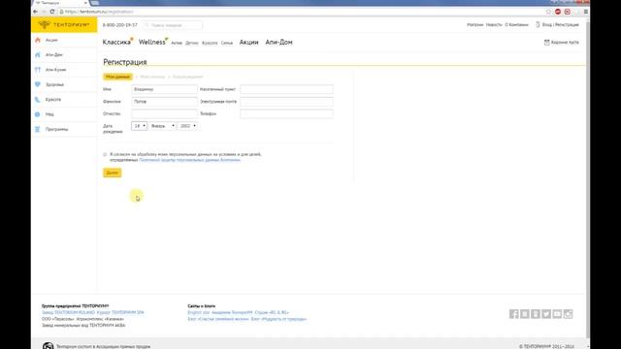Click the product search box

pyautogui.click(x=173, y=25)
